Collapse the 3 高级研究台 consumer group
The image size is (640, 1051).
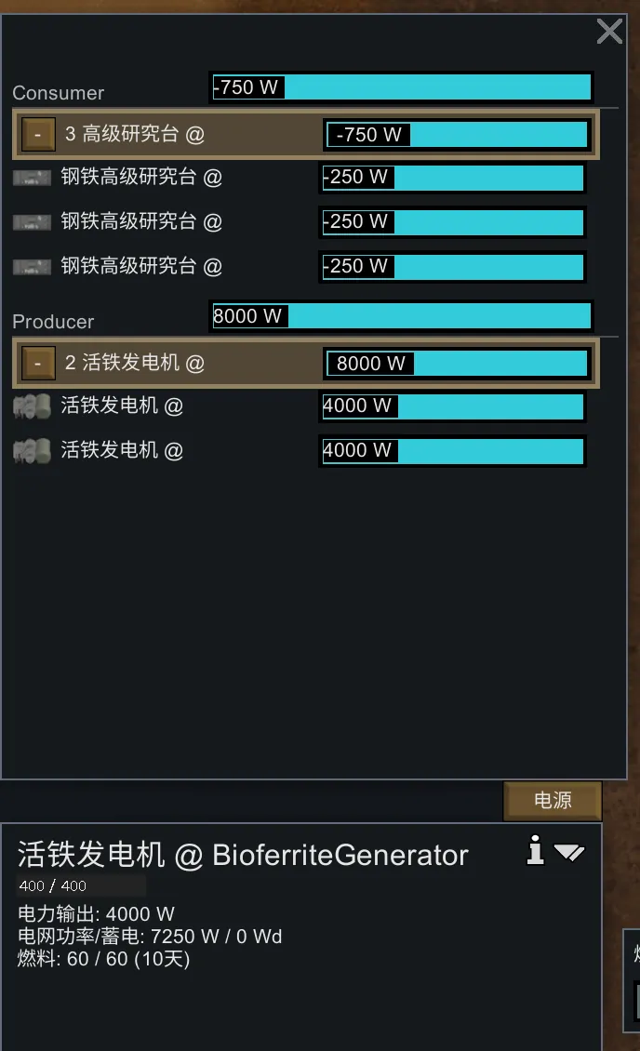[x=38, y=135]
